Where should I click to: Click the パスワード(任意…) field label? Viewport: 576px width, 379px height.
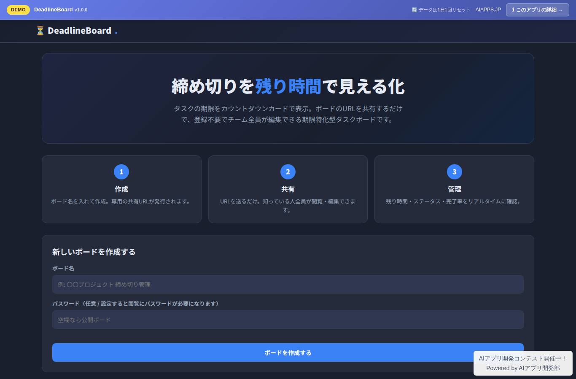click(137, 304)
